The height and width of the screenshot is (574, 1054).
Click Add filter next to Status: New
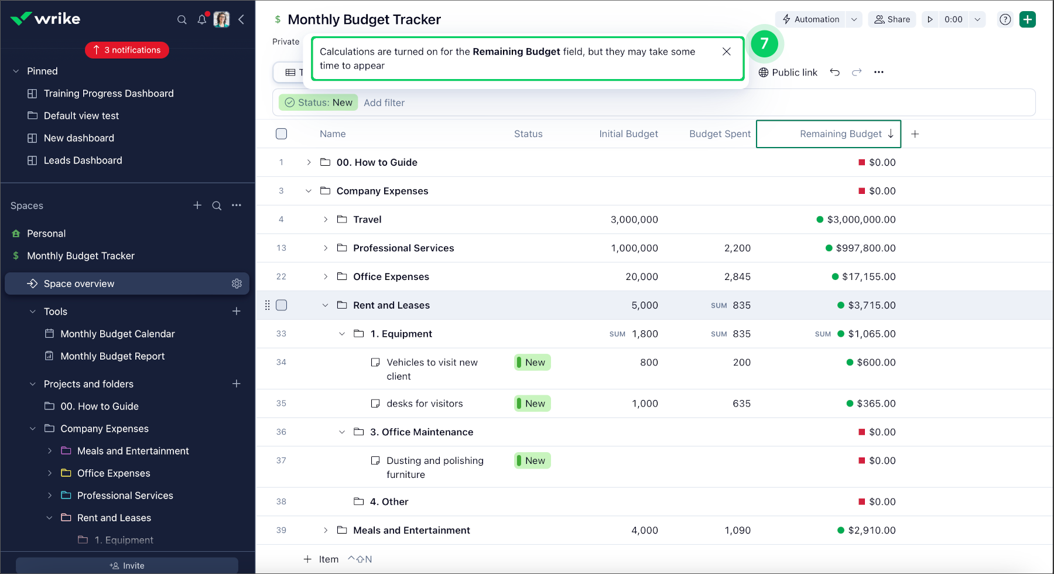click(385, 102)
